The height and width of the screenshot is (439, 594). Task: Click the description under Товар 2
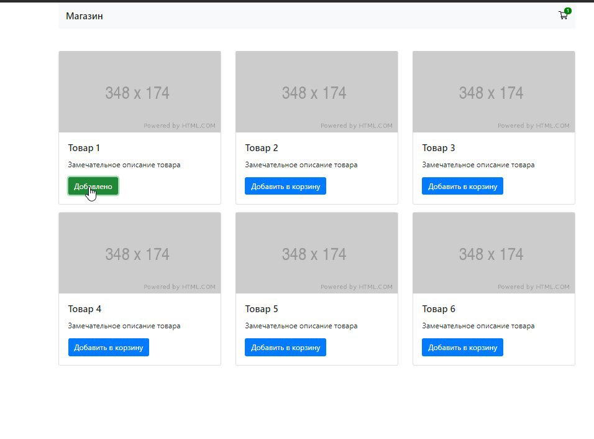click(x=301, y=165)
